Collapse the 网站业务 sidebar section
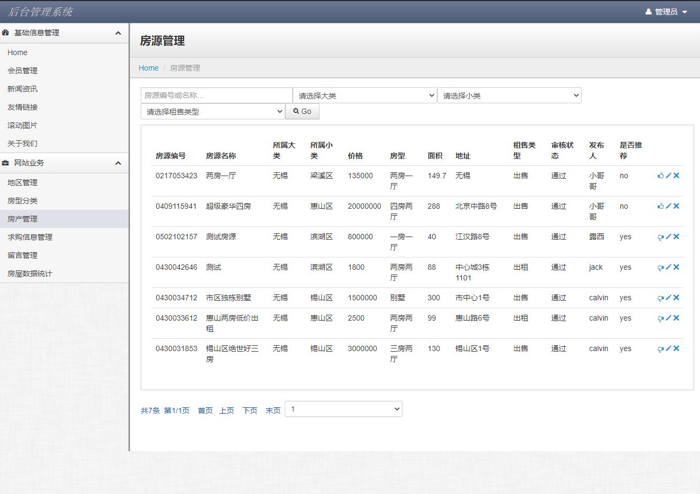700x494 pixels. (118, 163)
